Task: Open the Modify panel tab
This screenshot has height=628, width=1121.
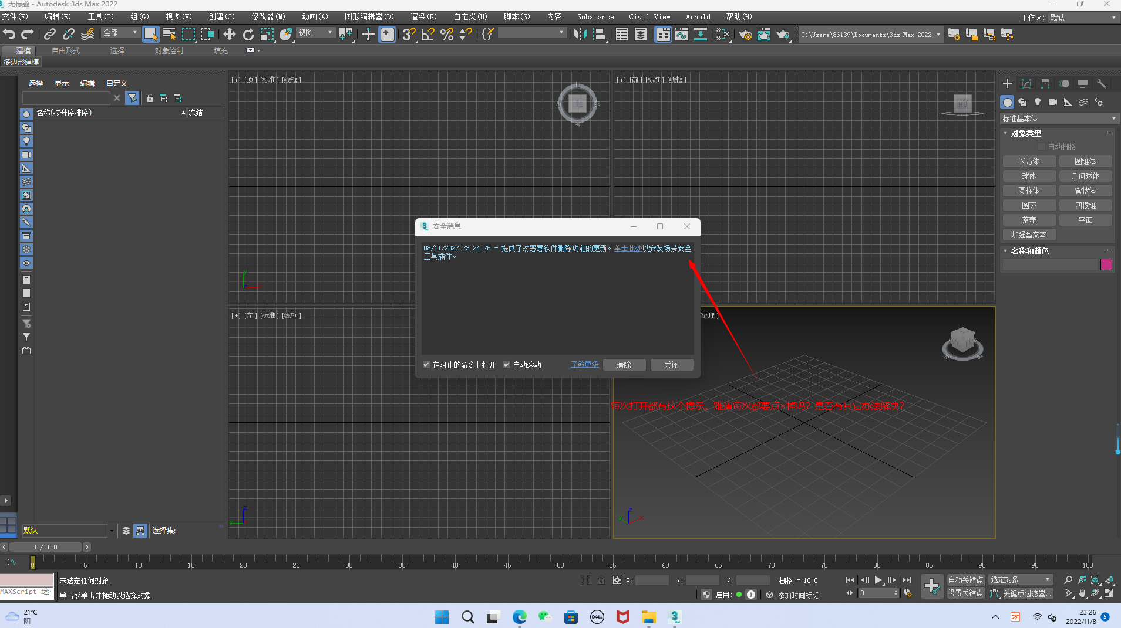Action: [1026, 84]
